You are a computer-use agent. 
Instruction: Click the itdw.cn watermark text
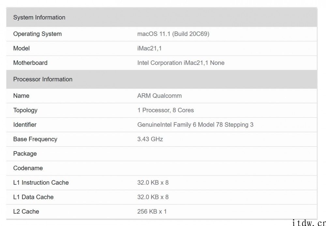point(309,223)
